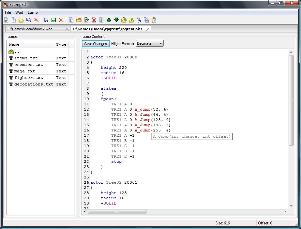The height and width of the screenshot is (229, 301).
Task: Switch to the doom2.wad tab
Action: (x=30, y=29)
